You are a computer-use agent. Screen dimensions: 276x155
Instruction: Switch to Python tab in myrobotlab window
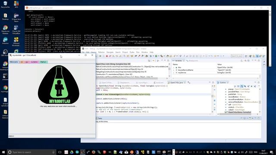point(43,62)
